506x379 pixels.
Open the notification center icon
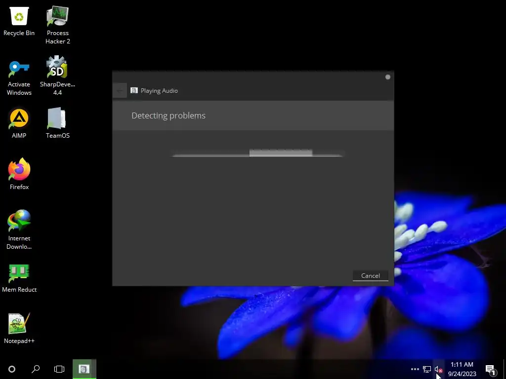pyautogui.click(x=490, y=369)
